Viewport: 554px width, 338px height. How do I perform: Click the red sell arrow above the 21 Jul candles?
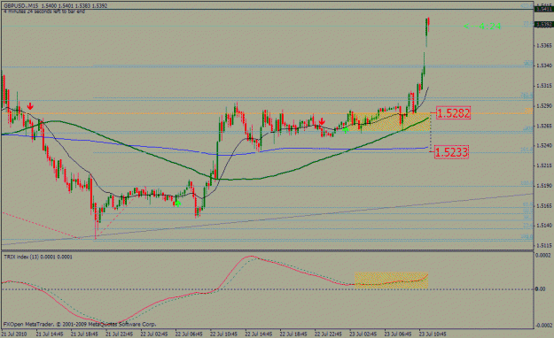click(x=30, y=106)
